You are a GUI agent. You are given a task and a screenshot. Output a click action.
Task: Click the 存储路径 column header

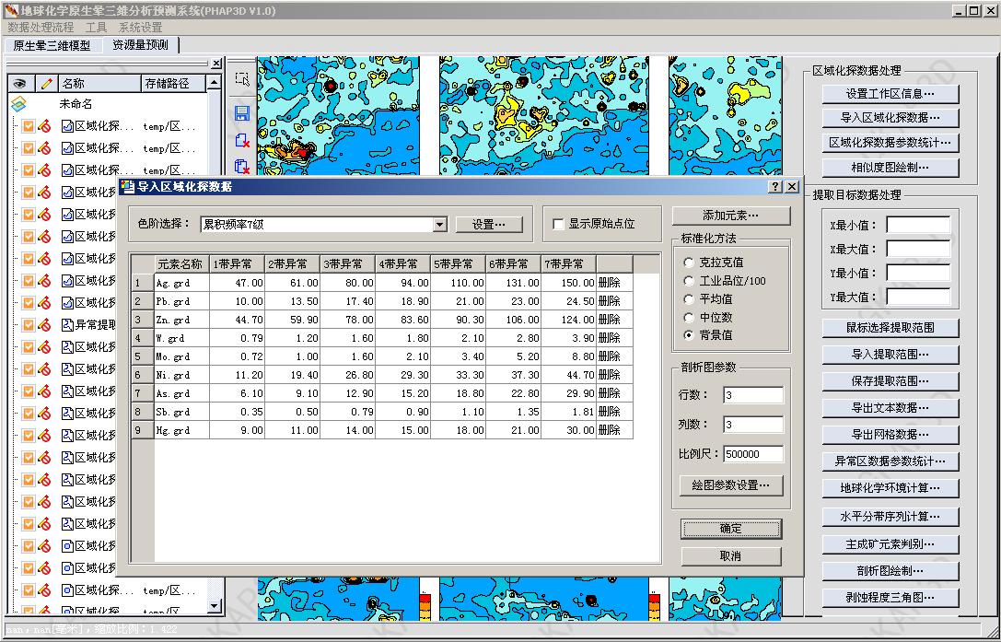pos(174,83)
